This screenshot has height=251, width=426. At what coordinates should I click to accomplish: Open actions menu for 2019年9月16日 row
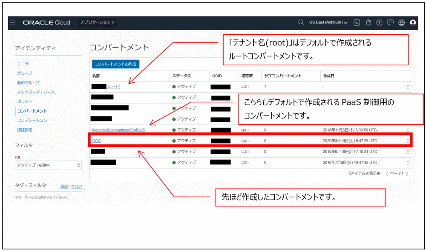[408, 152]
